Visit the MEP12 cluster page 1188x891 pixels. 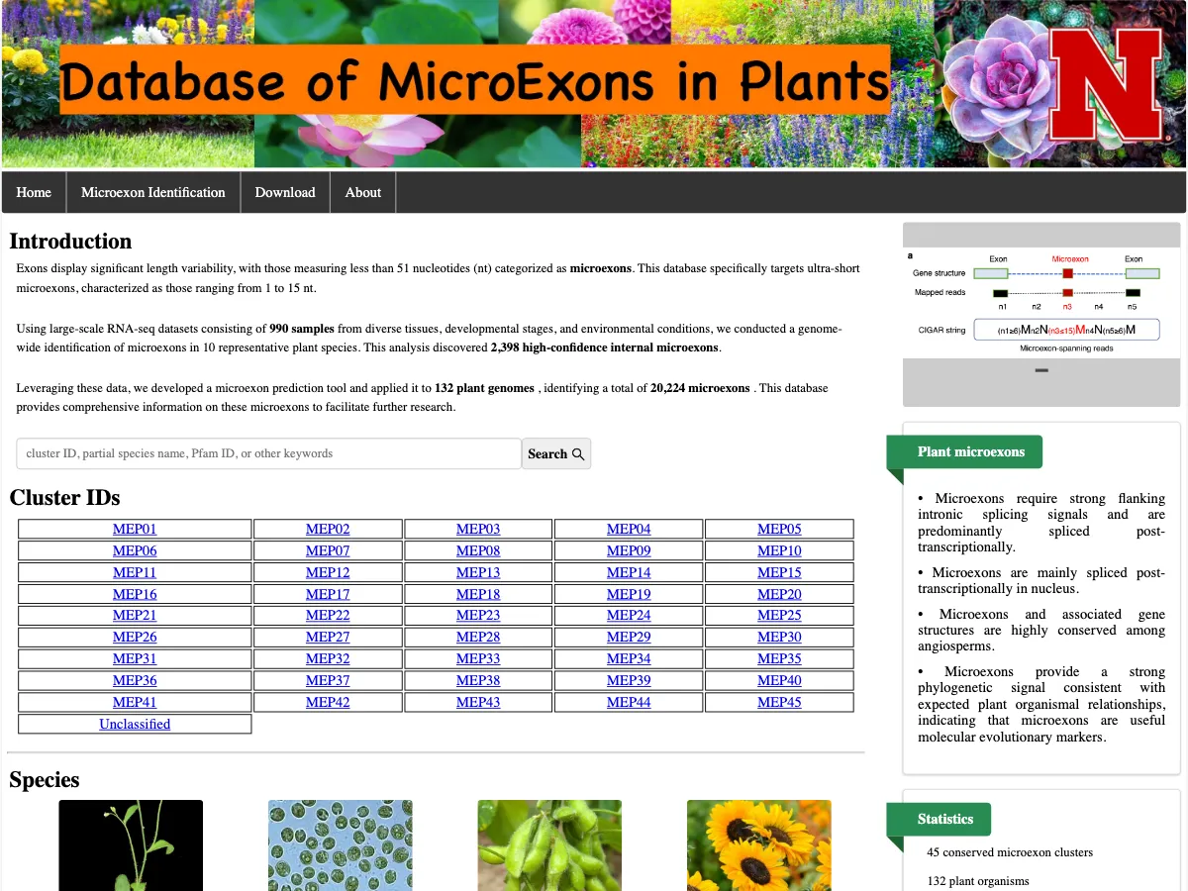328,572
